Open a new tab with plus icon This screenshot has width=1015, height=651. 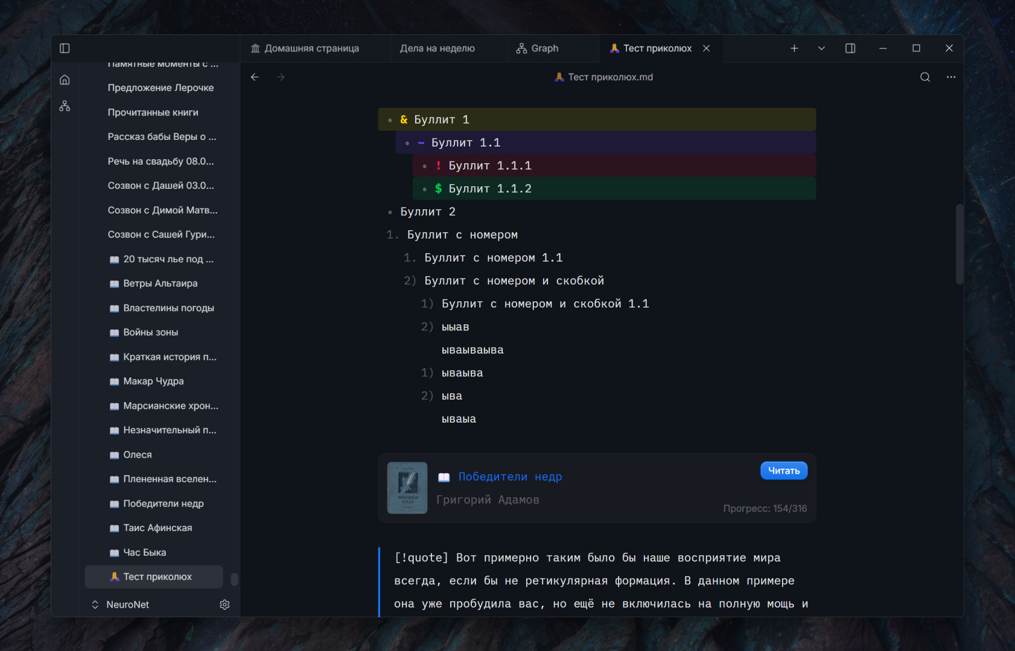click(x=794, y=48)
